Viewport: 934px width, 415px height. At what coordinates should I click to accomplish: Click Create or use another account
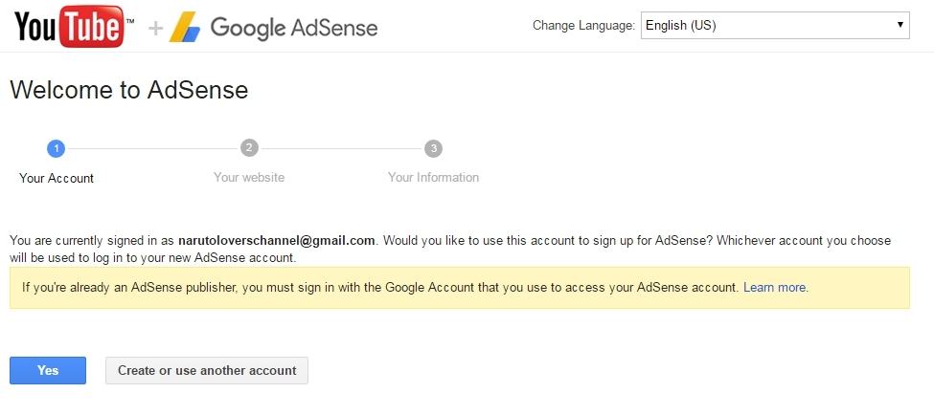(207, 371)
